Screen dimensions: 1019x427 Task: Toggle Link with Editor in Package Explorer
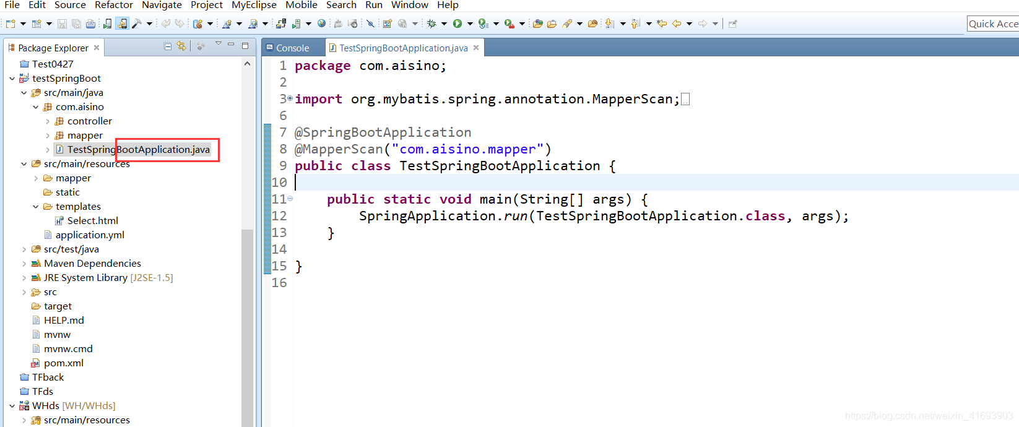[181, 46]
